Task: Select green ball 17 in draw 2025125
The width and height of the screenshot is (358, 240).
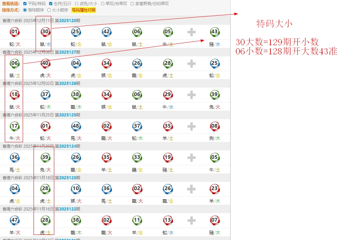Action: [x=15, y=126]
